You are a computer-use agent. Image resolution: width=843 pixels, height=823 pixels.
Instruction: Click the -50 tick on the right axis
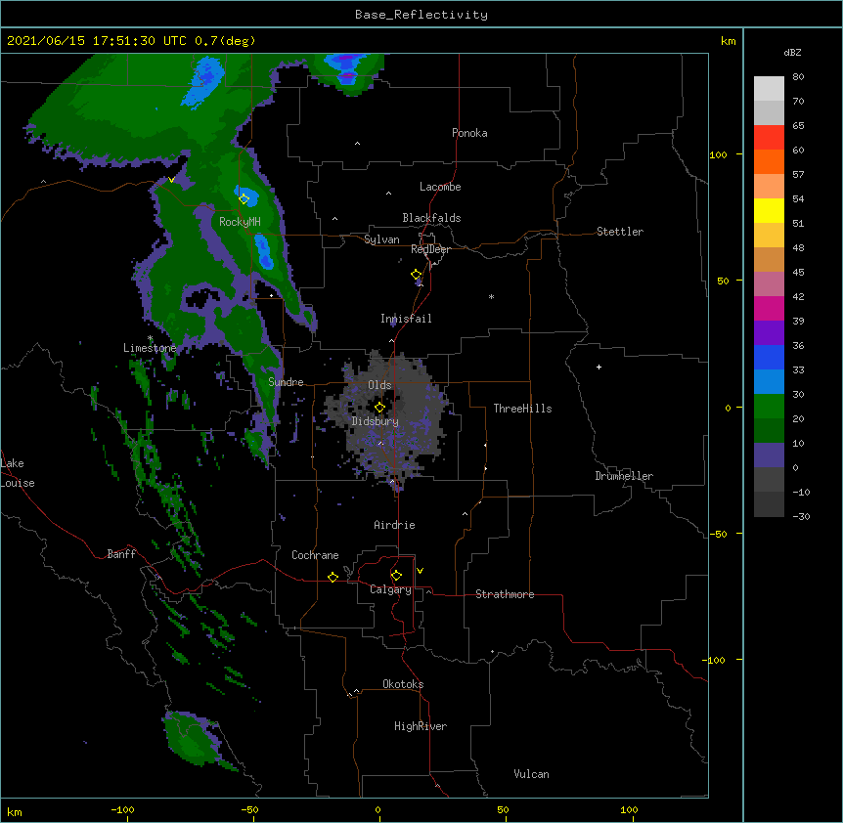click(718, 534)
